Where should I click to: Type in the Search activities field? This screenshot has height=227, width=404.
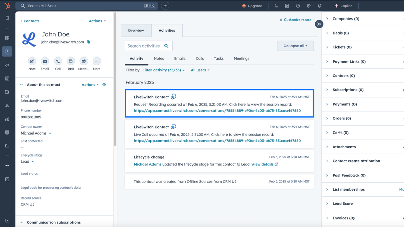pyautogui.click(x=145, y=46)
